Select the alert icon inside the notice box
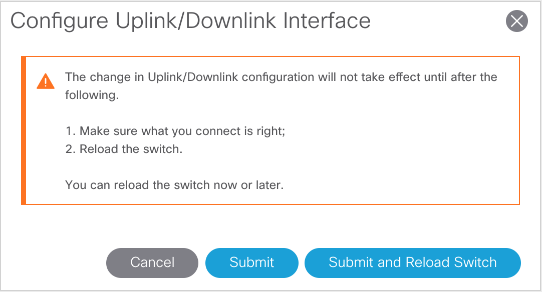Image resolution: width=542 pixels, height=292 pixels. click(x=46, y=81)
